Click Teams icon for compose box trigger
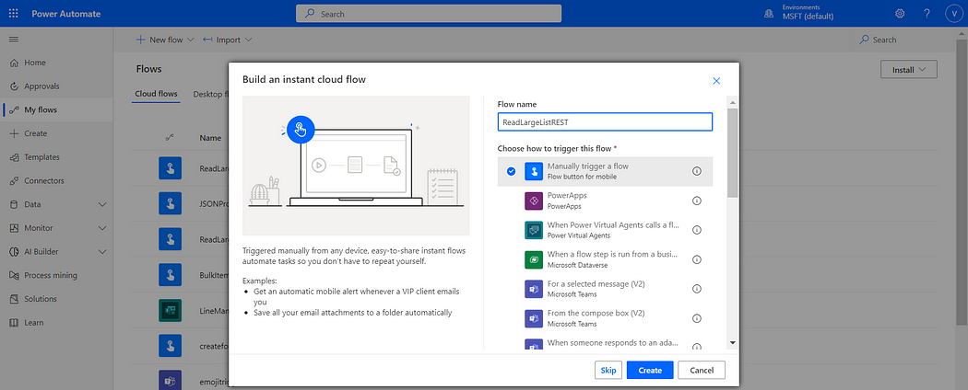The width and height of the screenshot is (968, 390). coord(534,318)
